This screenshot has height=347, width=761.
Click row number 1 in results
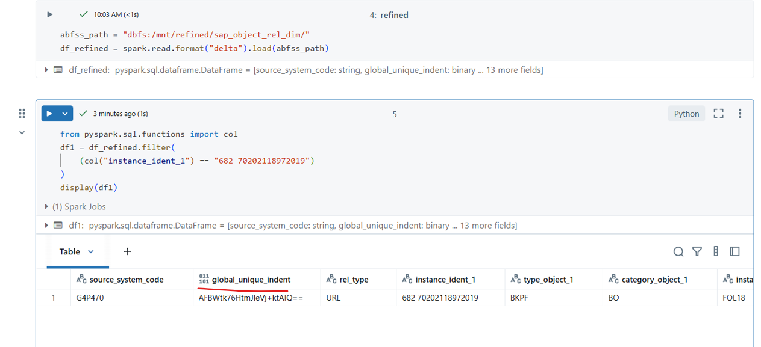click(53, 298)
